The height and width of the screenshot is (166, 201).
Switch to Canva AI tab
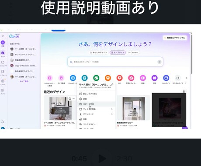coord(133,52)
